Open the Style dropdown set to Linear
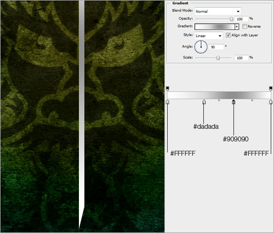The image size is (274, 233). tap(209, 36)
